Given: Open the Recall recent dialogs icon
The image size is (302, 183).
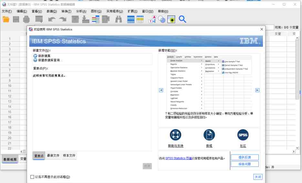Looking at the screenshot, I should click(39, 19).
